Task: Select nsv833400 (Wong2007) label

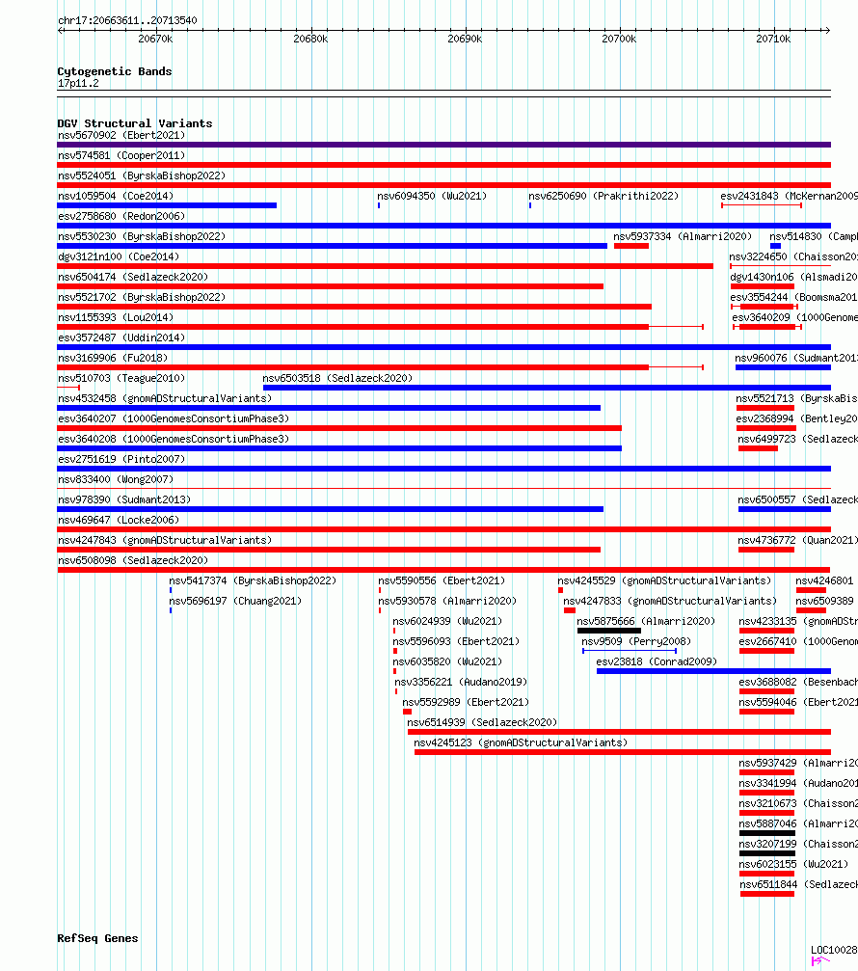Action: (116, 479)
